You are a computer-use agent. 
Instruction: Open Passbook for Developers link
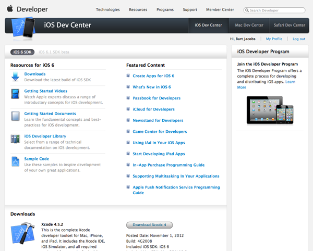156,98
